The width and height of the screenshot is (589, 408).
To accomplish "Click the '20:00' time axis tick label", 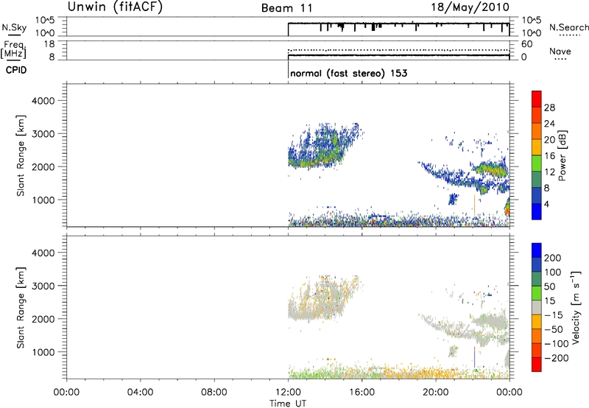I will [436, 393].
